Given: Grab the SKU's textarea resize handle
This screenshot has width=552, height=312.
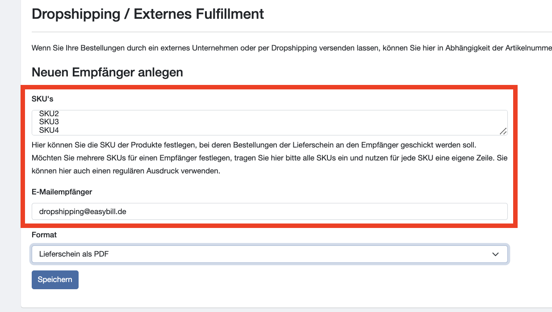Looking at the screenshot, I should (x=503, y=131).
